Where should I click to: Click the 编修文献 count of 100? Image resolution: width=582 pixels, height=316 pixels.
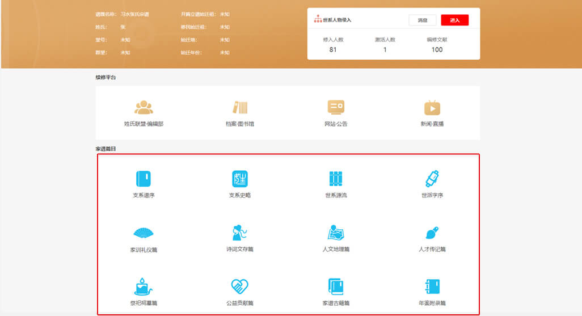pos(437,49)
